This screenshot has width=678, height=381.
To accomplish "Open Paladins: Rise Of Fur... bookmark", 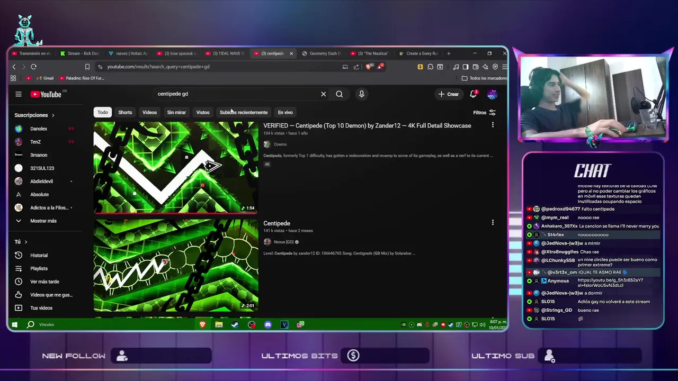I will pyautogui.click(x=82, y=78).
